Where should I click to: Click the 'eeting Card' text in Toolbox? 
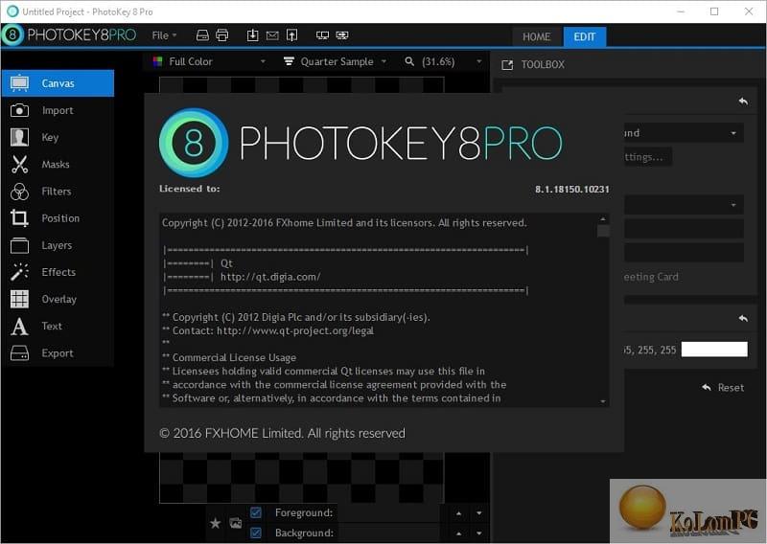point(651,277)
